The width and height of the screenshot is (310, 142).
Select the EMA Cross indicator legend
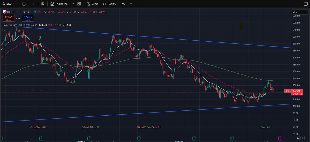tap(20, 25)
